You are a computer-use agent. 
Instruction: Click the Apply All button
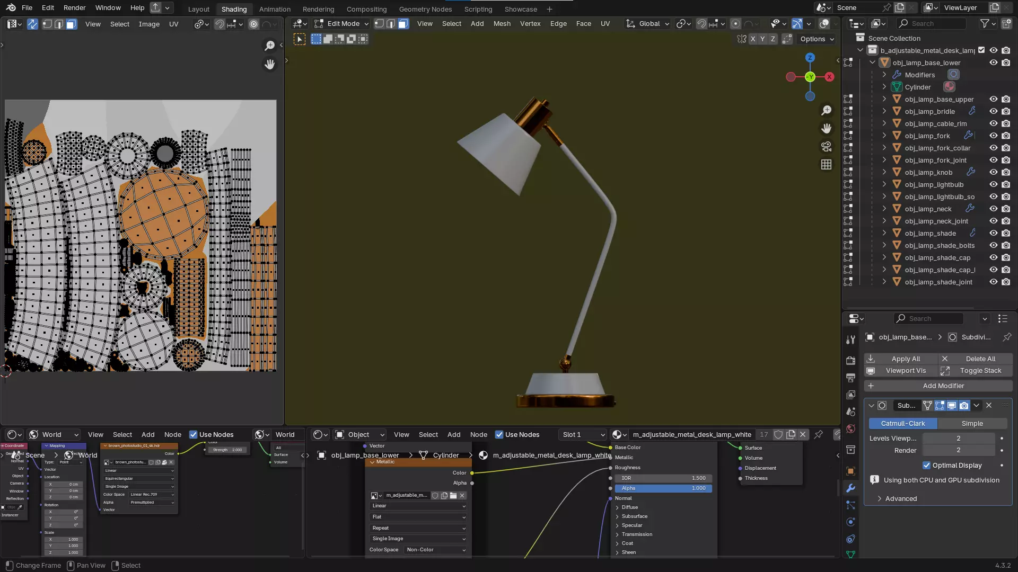[901, 359]
